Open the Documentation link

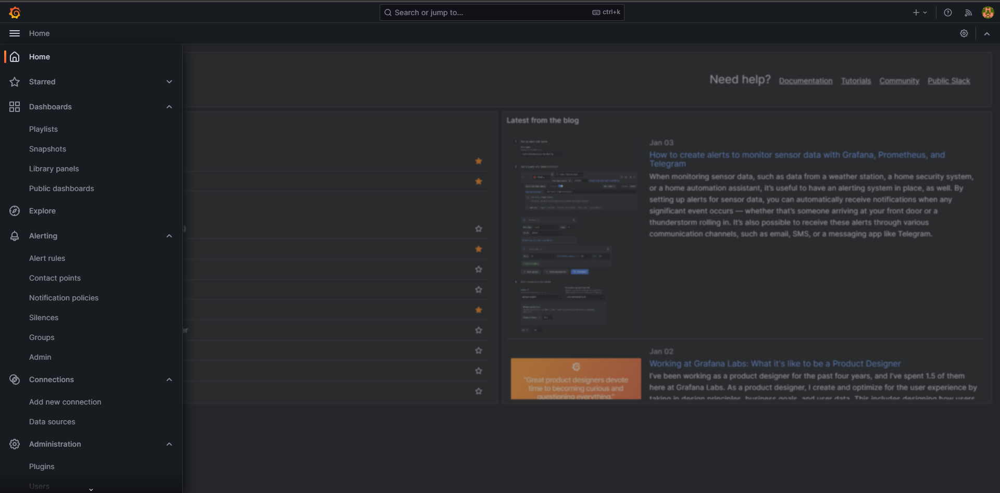tap(806, 81)
